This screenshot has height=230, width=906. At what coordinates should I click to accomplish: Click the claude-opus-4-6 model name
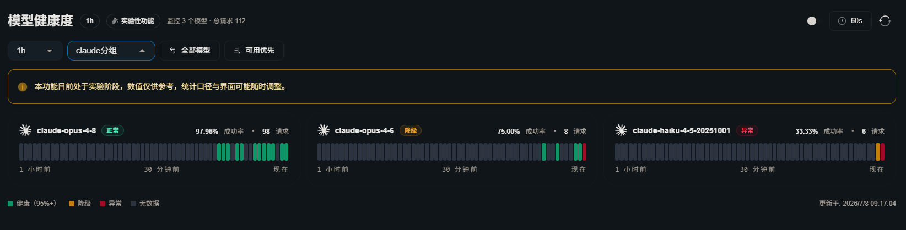(364, 130)
